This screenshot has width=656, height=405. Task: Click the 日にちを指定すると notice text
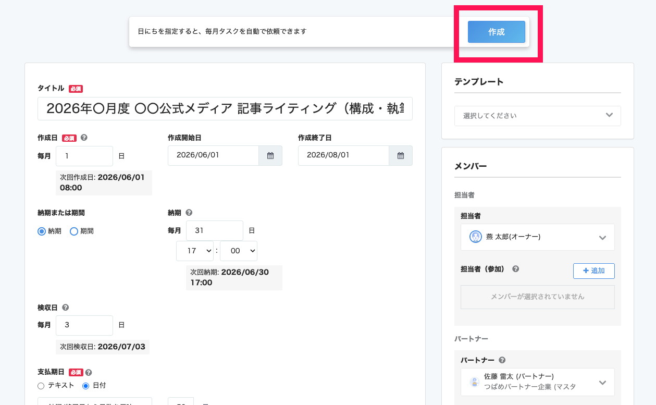[x=222, y=31]
